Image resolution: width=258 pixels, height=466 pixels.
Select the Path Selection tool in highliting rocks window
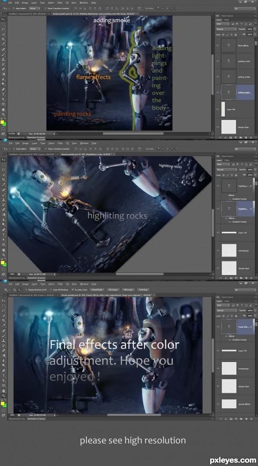3,240
